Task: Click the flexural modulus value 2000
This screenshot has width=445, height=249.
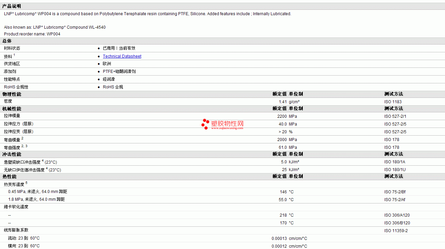Action: click(282, 140)
